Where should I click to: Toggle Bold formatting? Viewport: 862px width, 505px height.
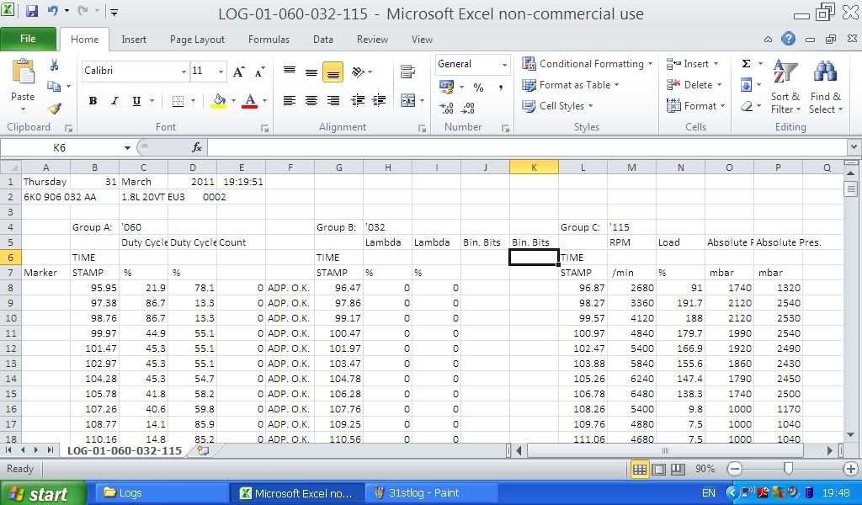click(x=93, y=101)
